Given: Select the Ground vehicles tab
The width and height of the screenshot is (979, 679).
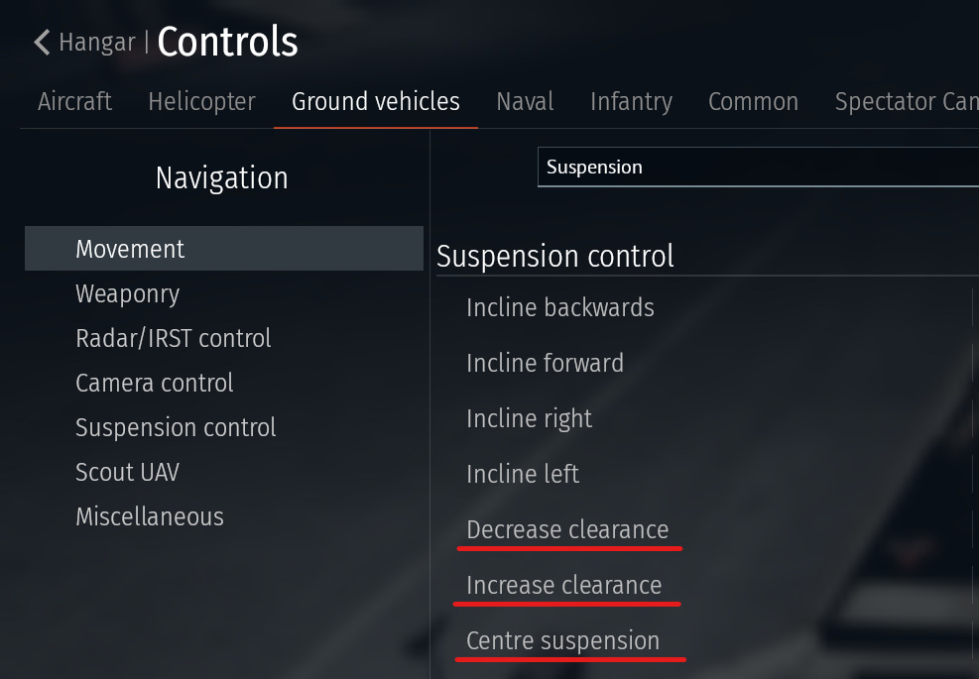Looking at the screenshot, I should pos(376,102).
